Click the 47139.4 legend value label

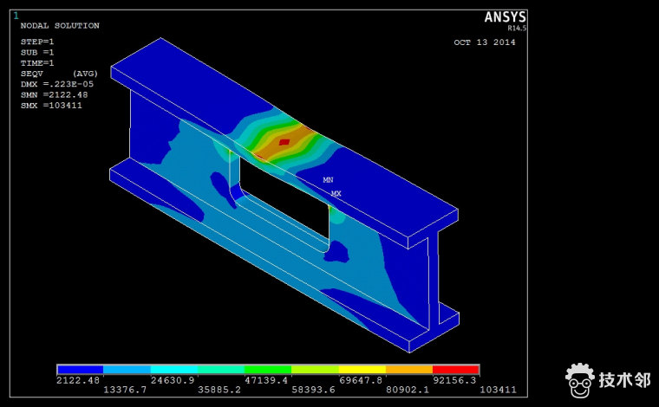pyautogui.click(x=267, y=380)
